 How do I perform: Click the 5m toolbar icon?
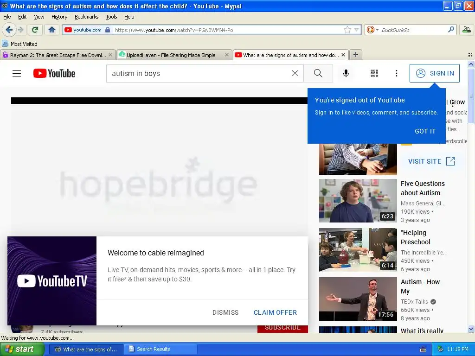click(x=467, y=29)
